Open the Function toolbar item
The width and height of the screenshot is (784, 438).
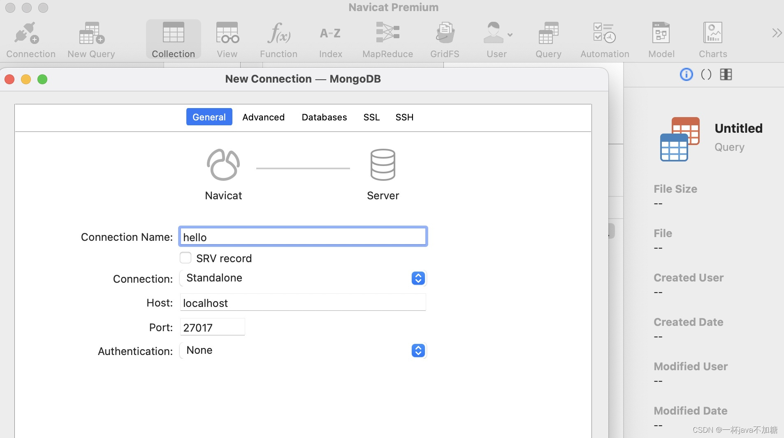[x=278, y=40]
